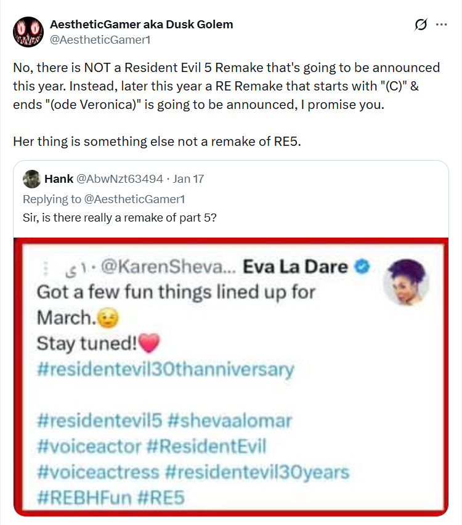Screen dimensions: 462x525
Task: Click the #shevaalomar hashtag
Action: point(229,421)
